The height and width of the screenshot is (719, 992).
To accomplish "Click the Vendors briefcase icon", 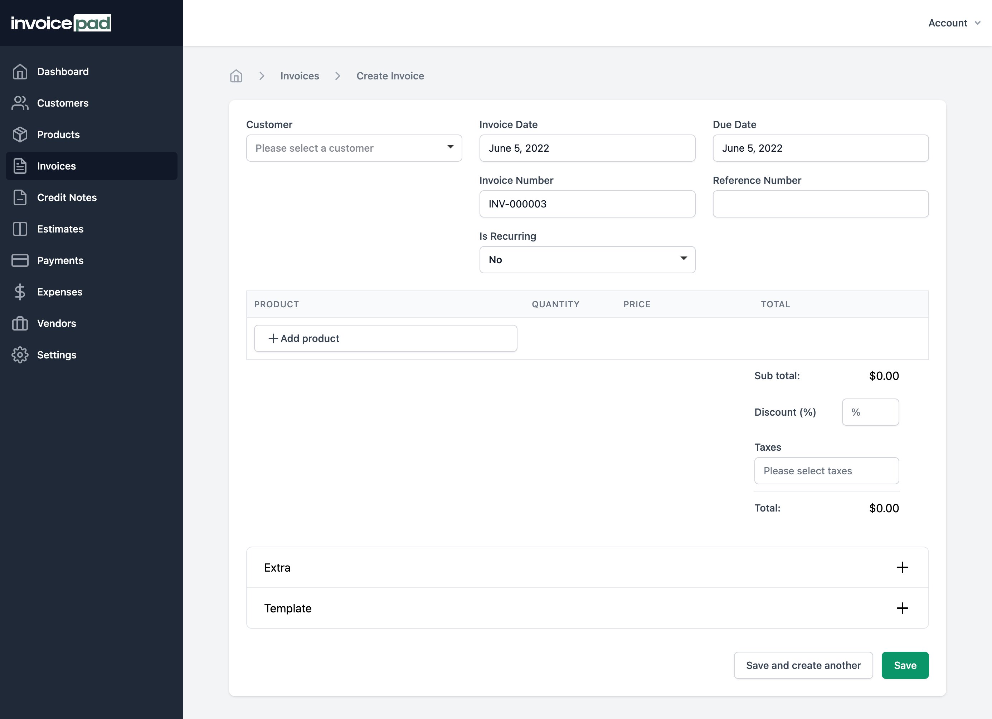I will tap(20, 323).
